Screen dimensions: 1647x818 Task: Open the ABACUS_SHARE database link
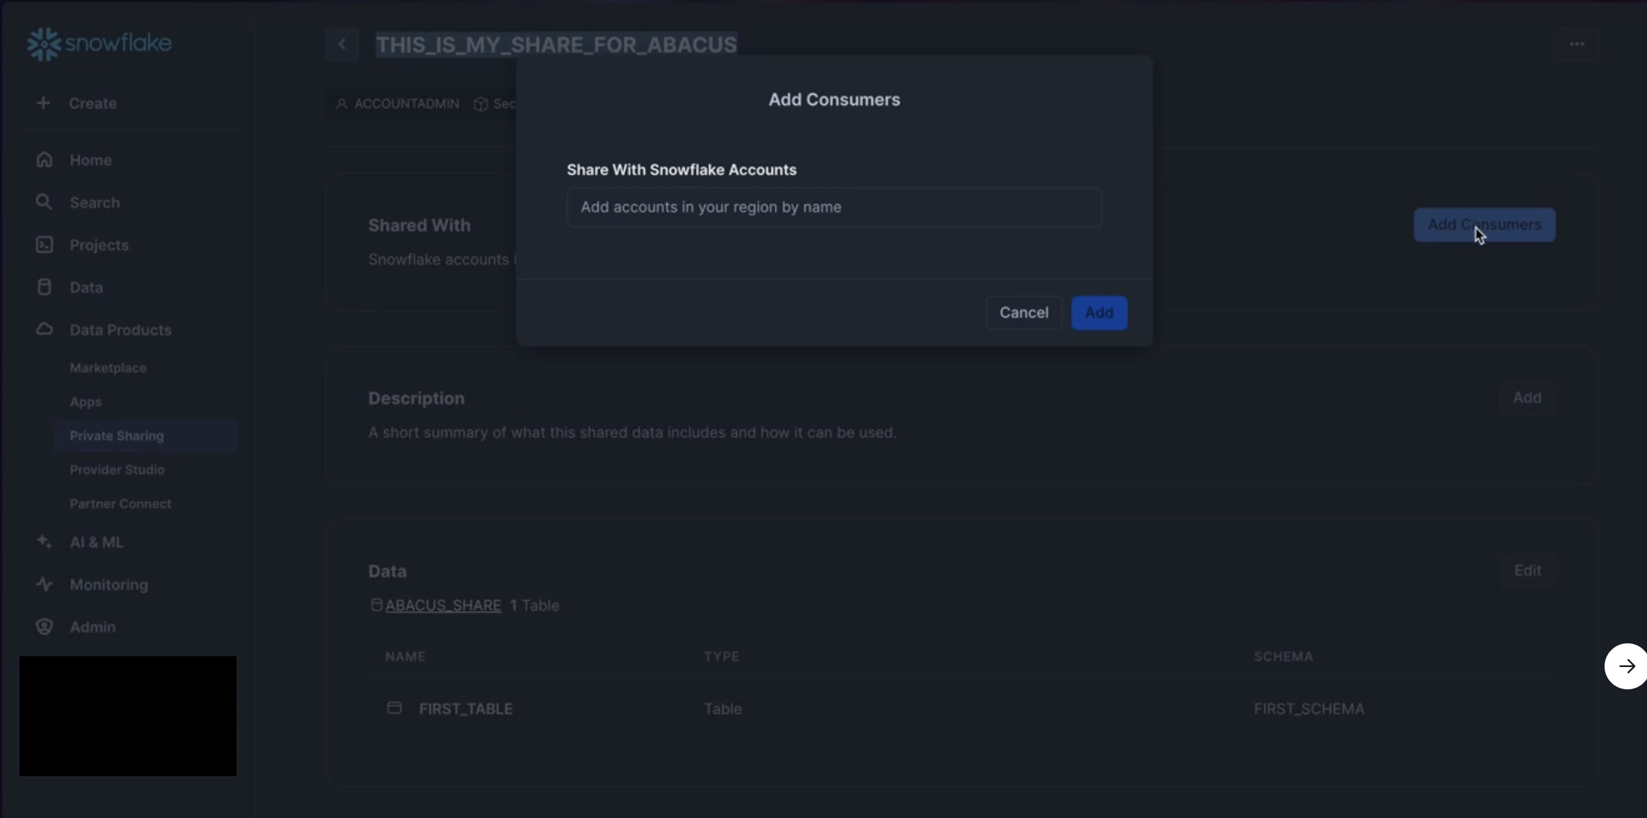[x=443, y=605]
